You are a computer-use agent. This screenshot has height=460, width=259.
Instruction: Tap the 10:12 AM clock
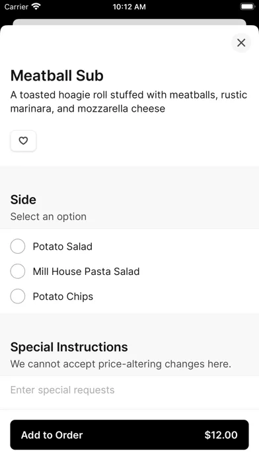(x=129, y=7)
